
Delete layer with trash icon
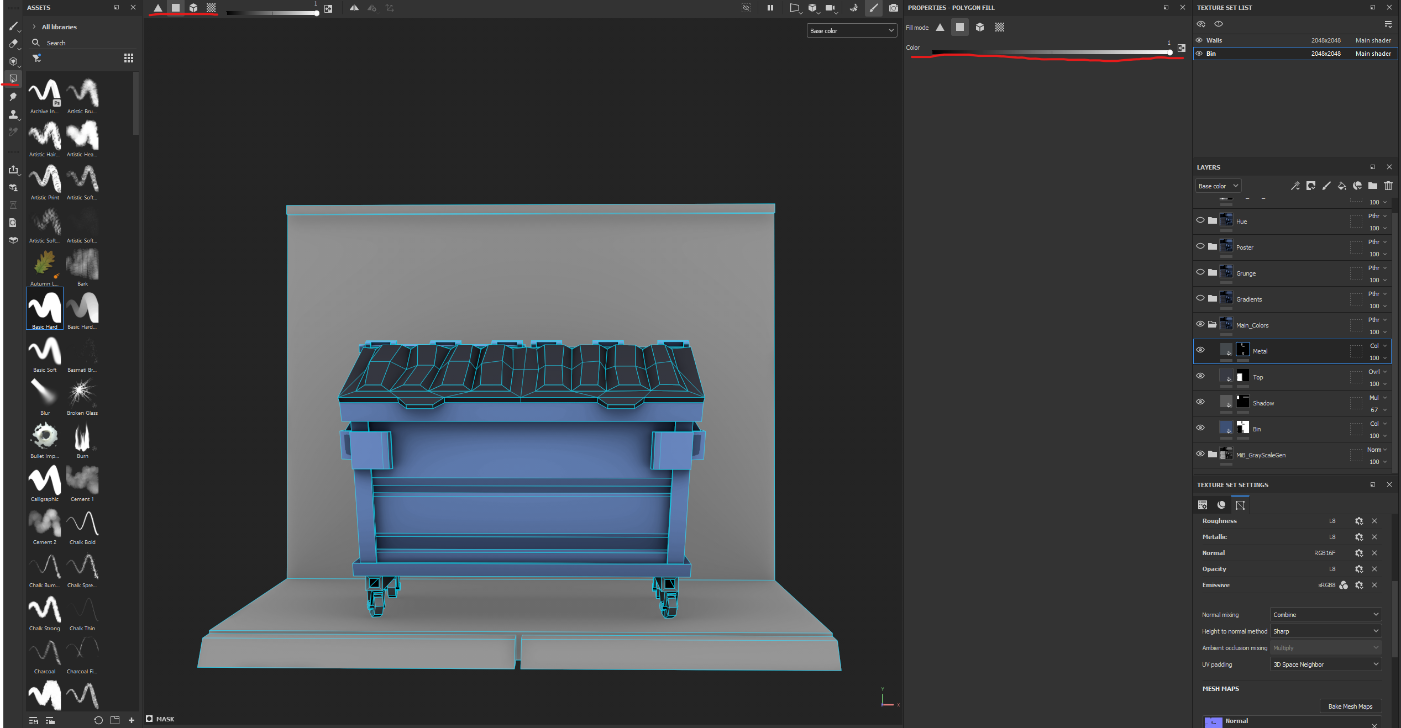pyautogui.click(x=1388, y=186)
